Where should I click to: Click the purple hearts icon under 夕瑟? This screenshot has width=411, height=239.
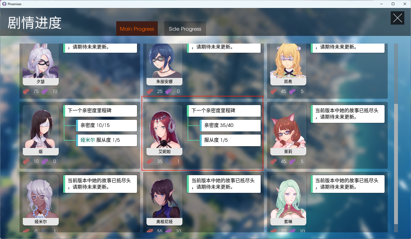coord(45,91)
